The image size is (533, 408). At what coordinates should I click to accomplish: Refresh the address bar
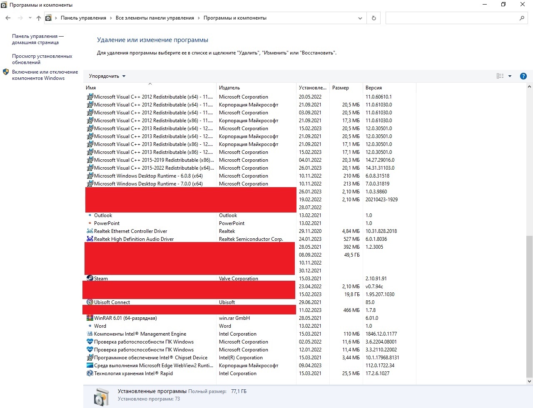(x=374, y=18)
